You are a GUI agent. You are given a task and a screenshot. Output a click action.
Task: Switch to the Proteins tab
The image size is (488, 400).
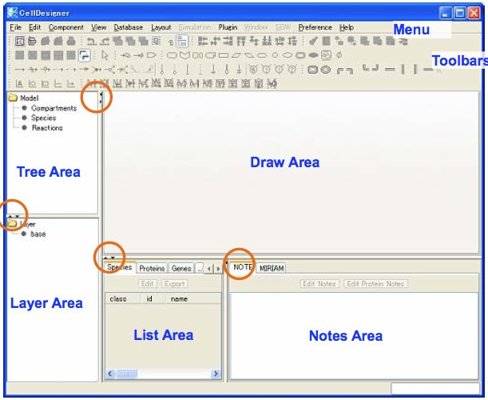[x=152, y=268]
